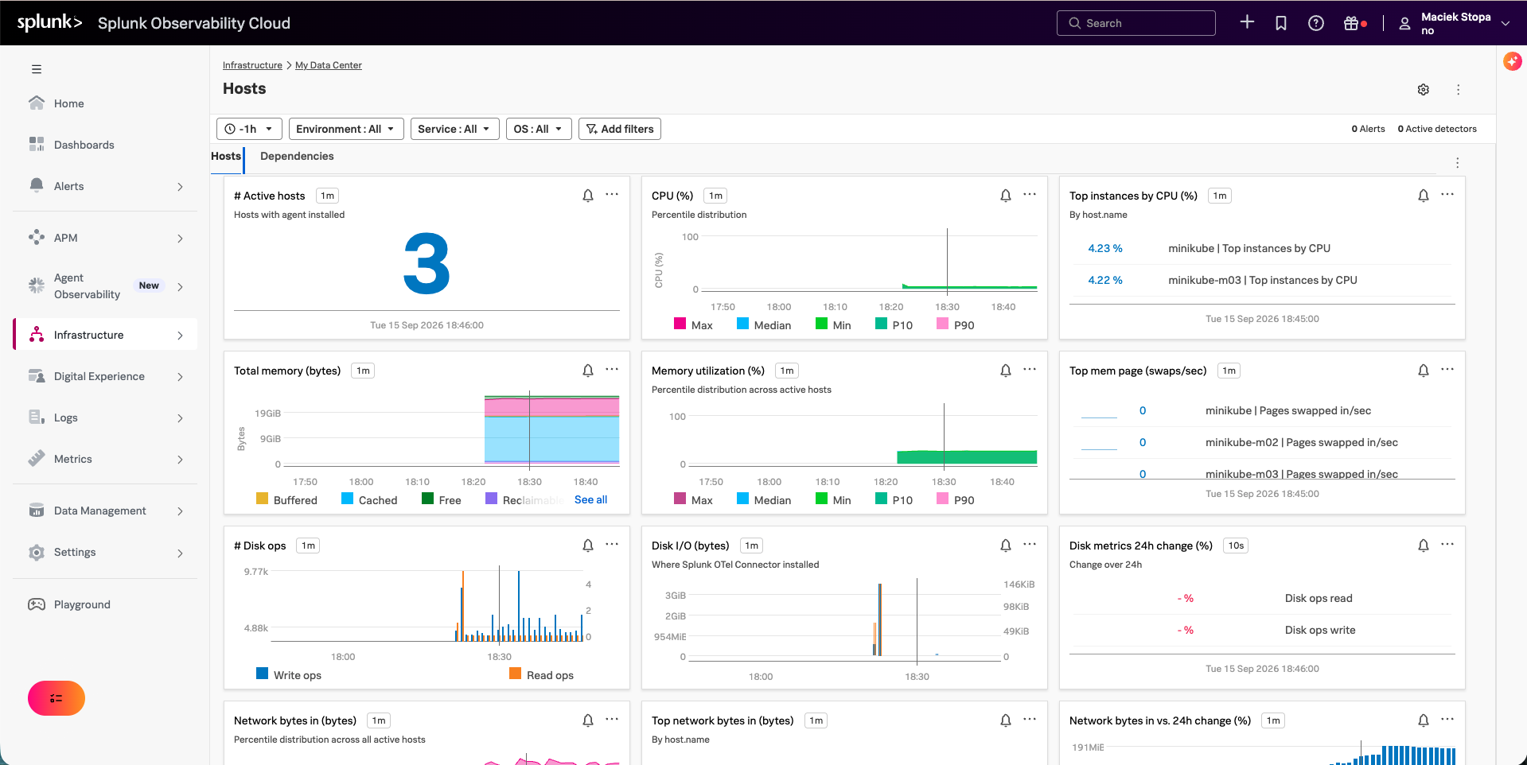Open OS: All filter dropdown
The height and width of the screenshot is (765, 1527).
click(x=539, y=129)
